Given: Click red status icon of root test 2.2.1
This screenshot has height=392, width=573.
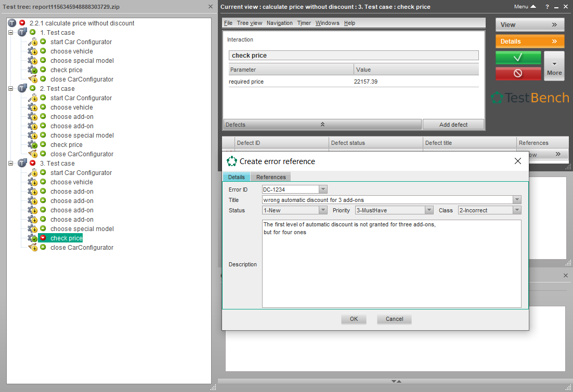Looking at the screenshot, I should coord(22,23).
